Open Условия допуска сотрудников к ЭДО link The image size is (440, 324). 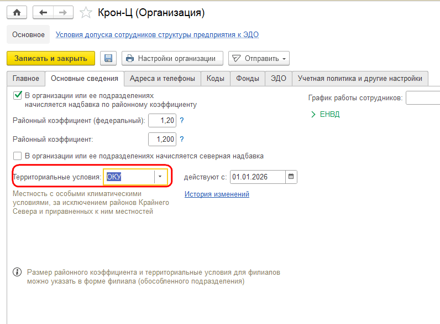coord(157,34)
